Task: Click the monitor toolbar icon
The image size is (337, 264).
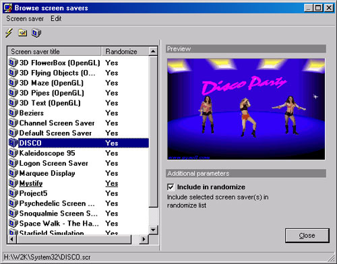Action: pos(36,33)
